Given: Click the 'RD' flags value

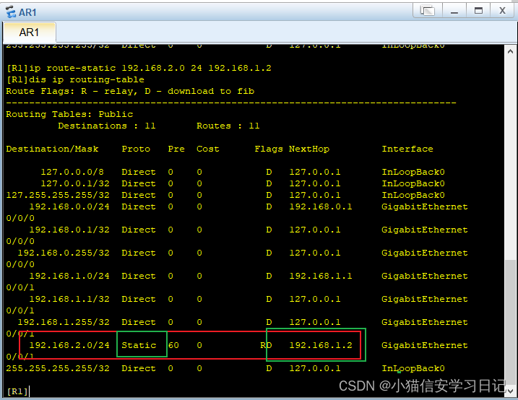Looking at the screenshot, I should click(266, 345).
